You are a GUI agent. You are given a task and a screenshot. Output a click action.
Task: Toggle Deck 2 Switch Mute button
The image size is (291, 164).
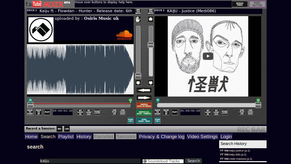(151, 11)
